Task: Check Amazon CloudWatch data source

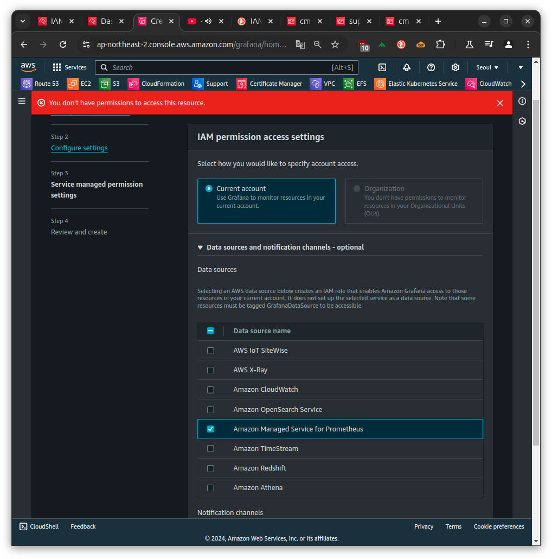Action: tap(210, 390)
